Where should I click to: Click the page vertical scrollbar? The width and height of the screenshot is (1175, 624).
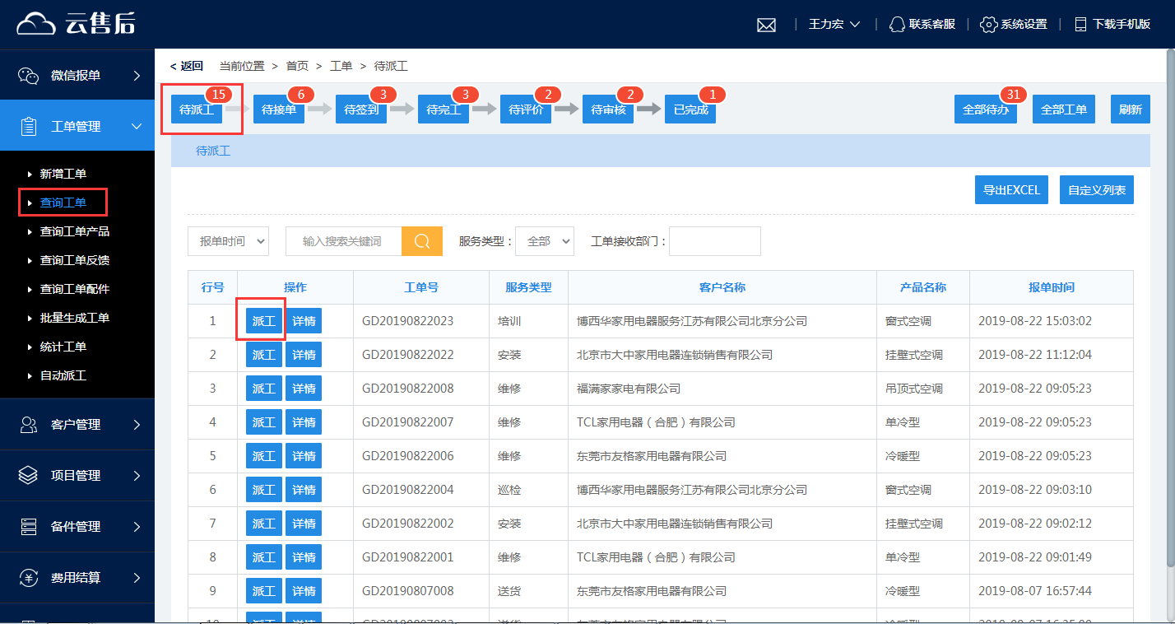(1169, 306)
